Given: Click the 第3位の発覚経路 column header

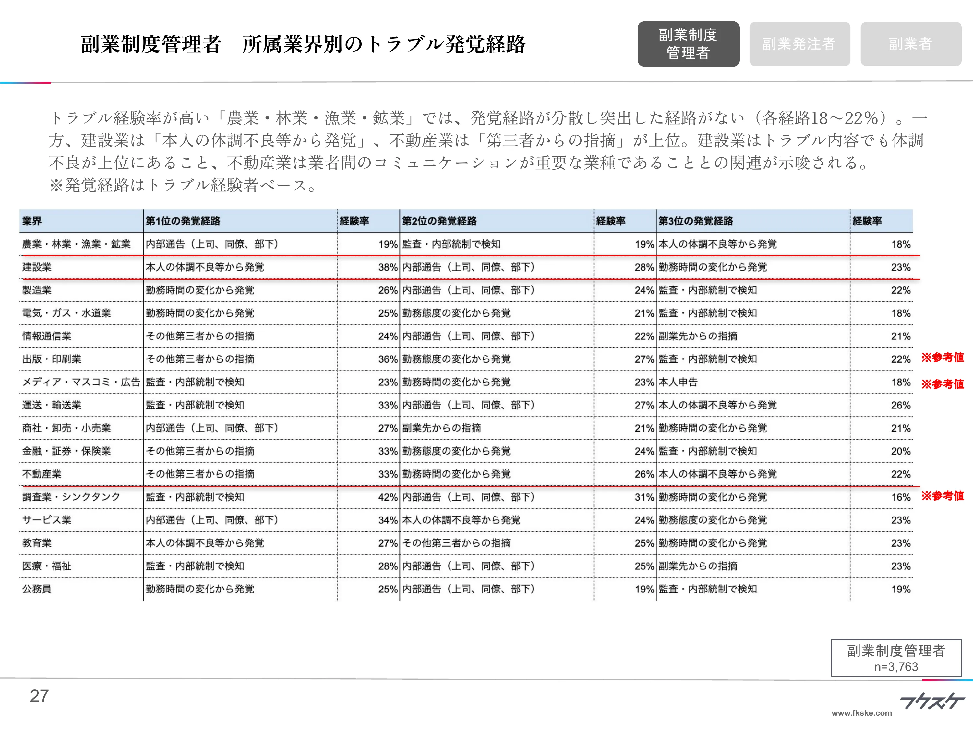Looking at the screenshot, I should point(696,221).
